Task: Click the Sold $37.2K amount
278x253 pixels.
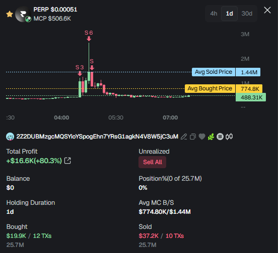Action: pyautogui.click(x=149, y=236)
